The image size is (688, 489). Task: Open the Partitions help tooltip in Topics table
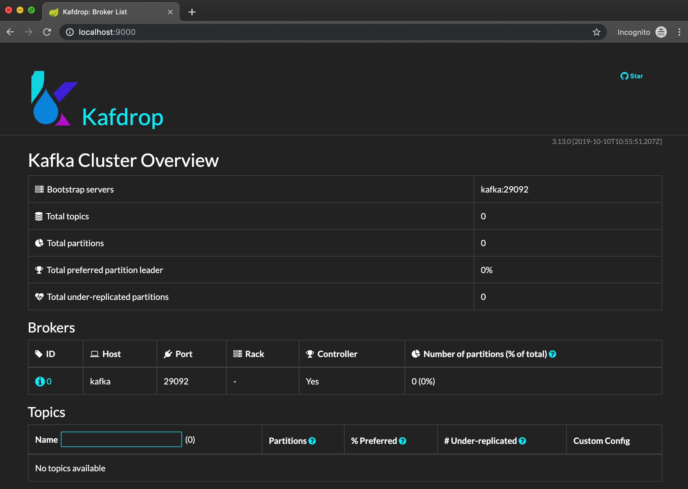point(312,441)
